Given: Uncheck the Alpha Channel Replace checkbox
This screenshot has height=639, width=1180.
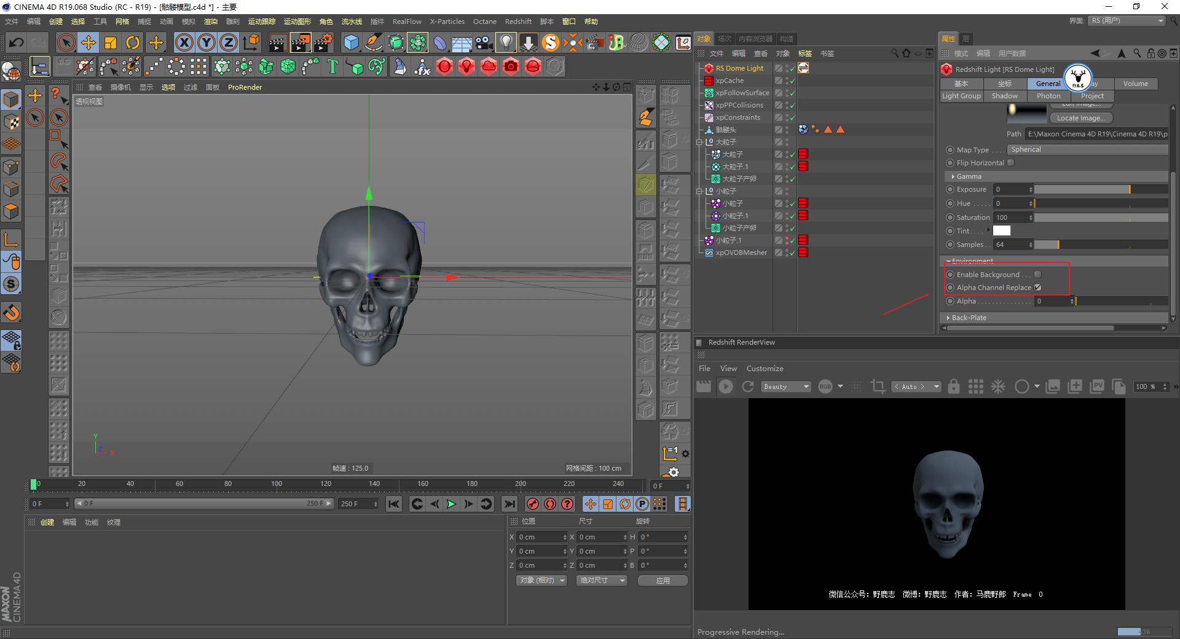Looking at the screenshot, I should (1038, 287).
